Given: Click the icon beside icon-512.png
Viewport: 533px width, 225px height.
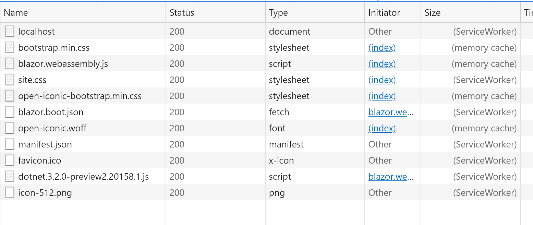Looking at the screenshot, I should tap(9, 192).
